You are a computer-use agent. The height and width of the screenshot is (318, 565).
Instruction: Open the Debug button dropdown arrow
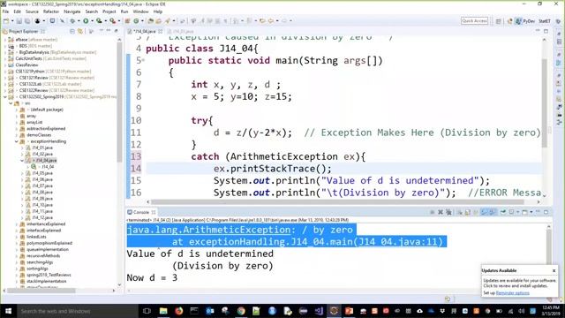point(79,21)
